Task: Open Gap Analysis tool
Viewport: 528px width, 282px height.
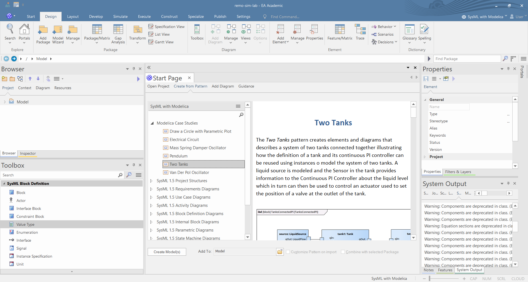Action: pos(118,34)
